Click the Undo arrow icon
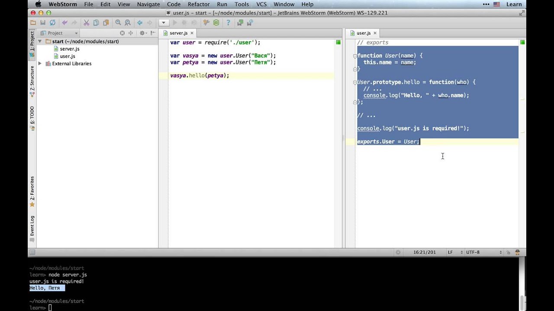554x311 pixels. 65,22
